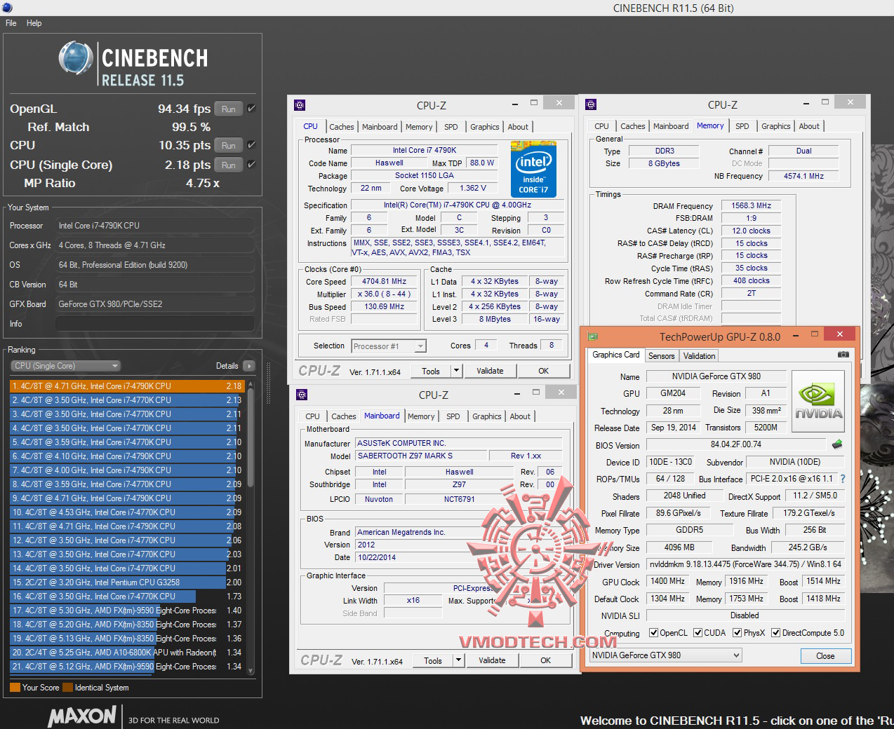The width and height of the screenshot is (894, 729).
Task: Select ranking row 1 i7-4790K 4.71 GHz
Action: click(x=127, y=386)
